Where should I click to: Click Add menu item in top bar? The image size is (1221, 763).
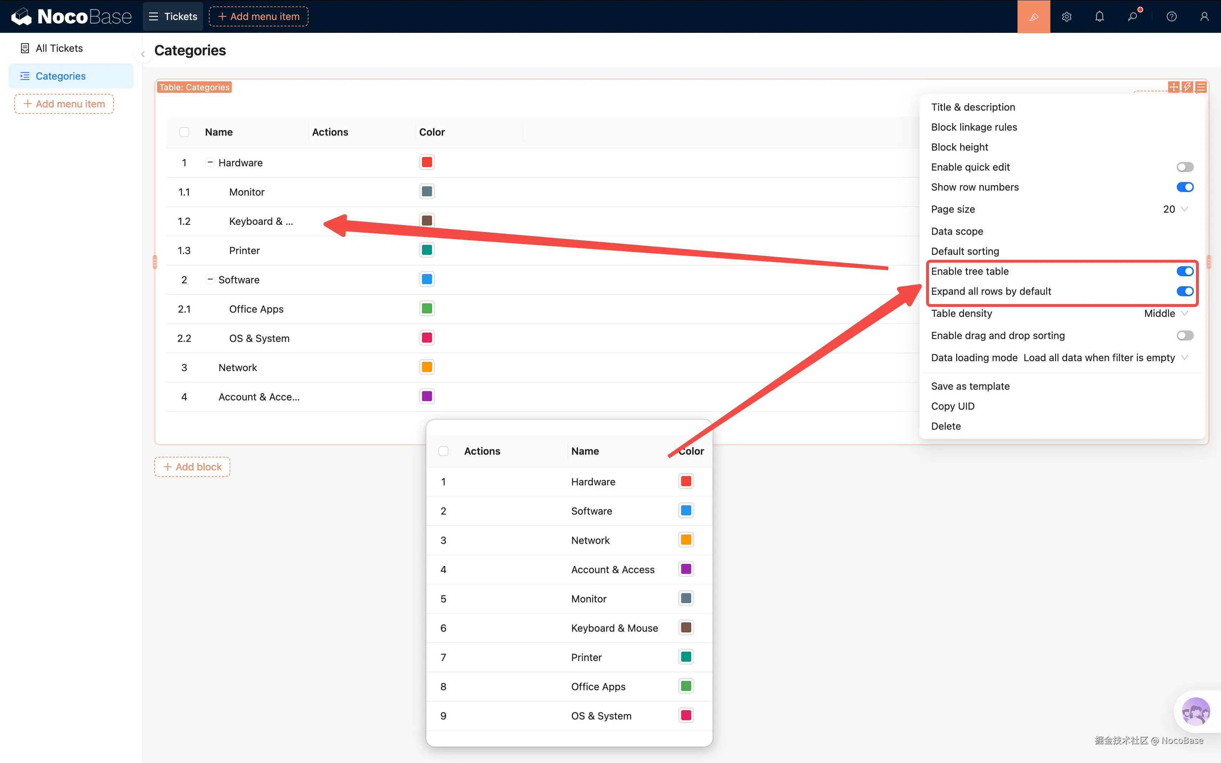(x=258, y=17)
